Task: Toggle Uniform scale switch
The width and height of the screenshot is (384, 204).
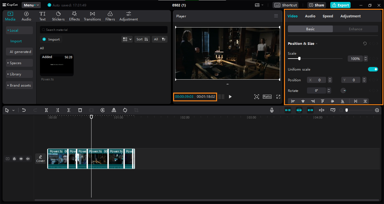Action: coord(373,69)
